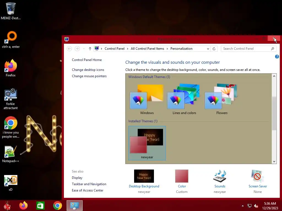Open the 'forkie attractant' desktop shortcut
This screenshot has width=282, height=211.
[x=11, y=99]
